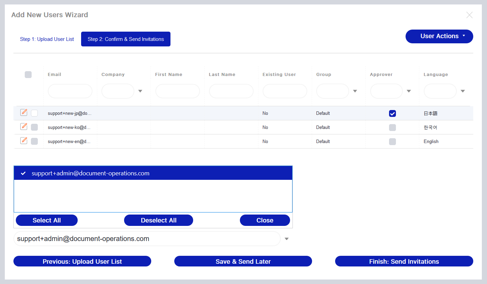Sort by Existing User column header

point(279,74)
